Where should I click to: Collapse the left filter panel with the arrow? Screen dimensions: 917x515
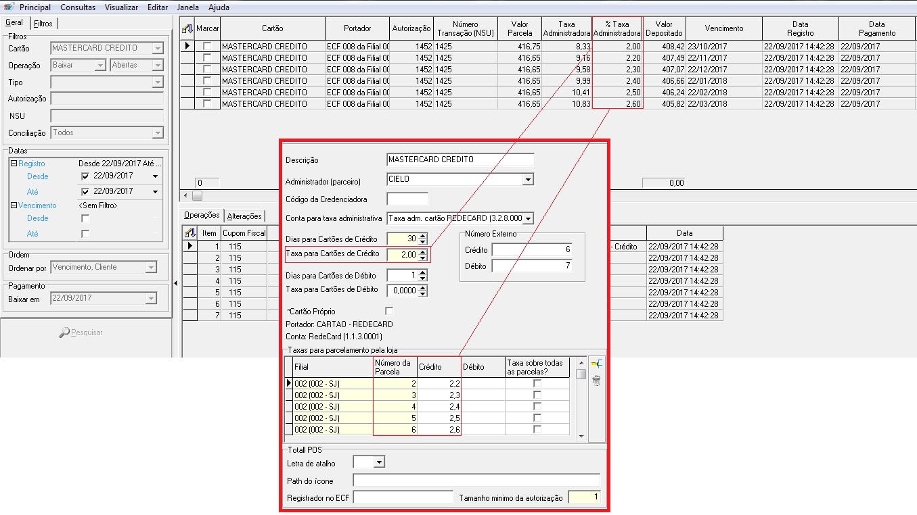pos(175,284)
